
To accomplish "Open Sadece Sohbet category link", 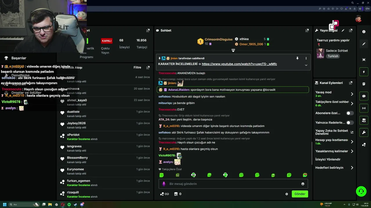I will [x=337, y=51].
